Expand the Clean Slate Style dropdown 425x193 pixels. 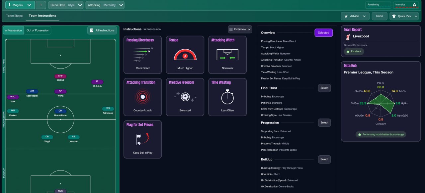[x=80, y=5]
